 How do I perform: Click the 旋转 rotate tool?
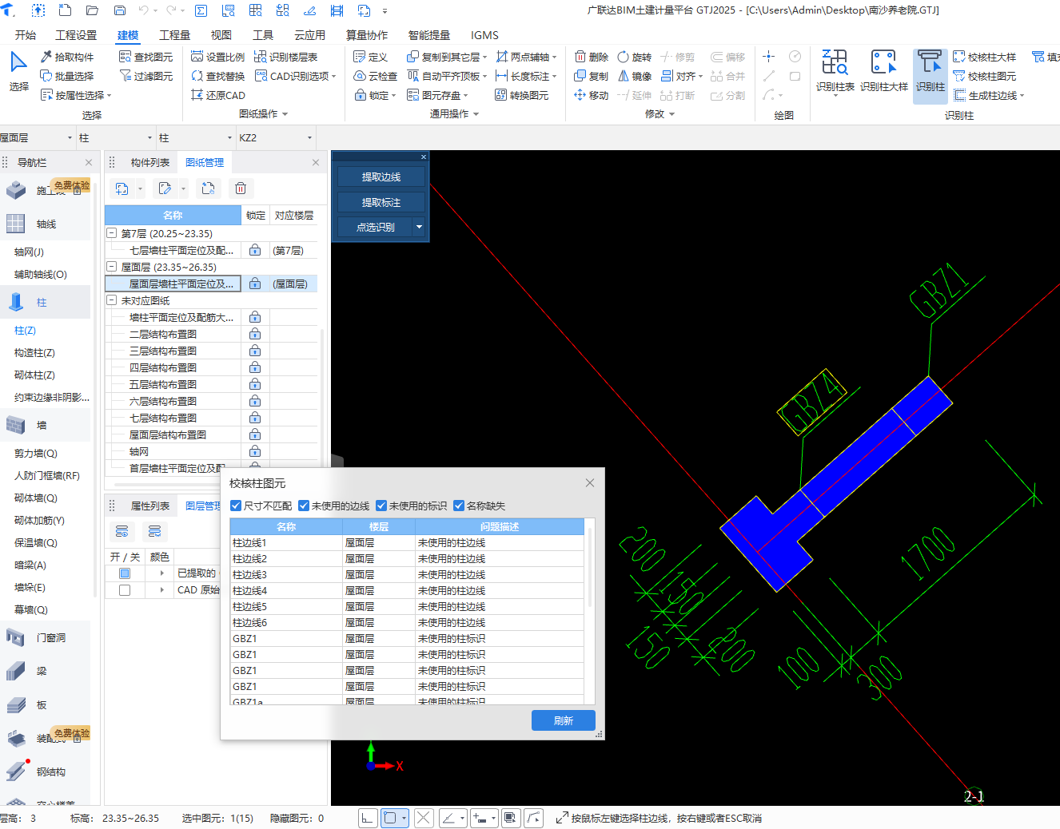tap(634, 57)
